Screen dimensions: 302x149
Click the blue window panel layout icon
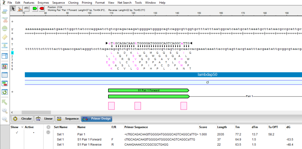(5, 56)
